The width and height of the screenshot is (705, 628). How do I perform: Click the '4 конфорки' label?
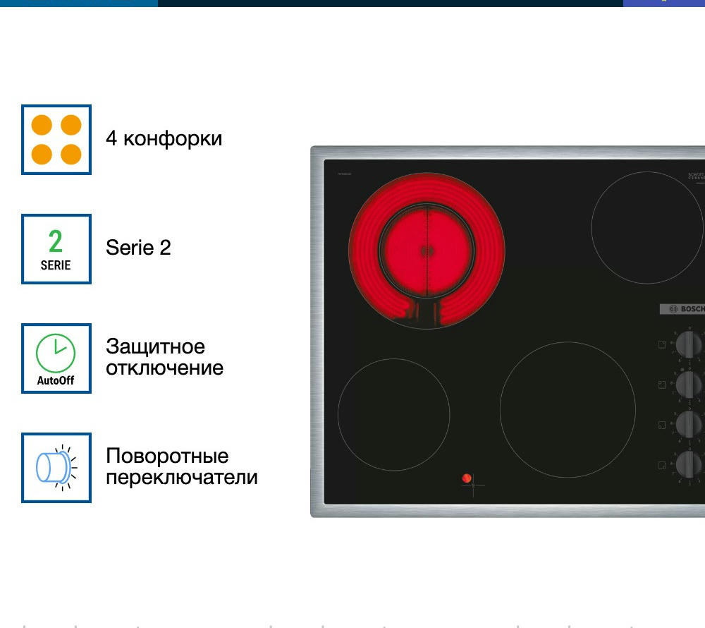pos(164,138)
